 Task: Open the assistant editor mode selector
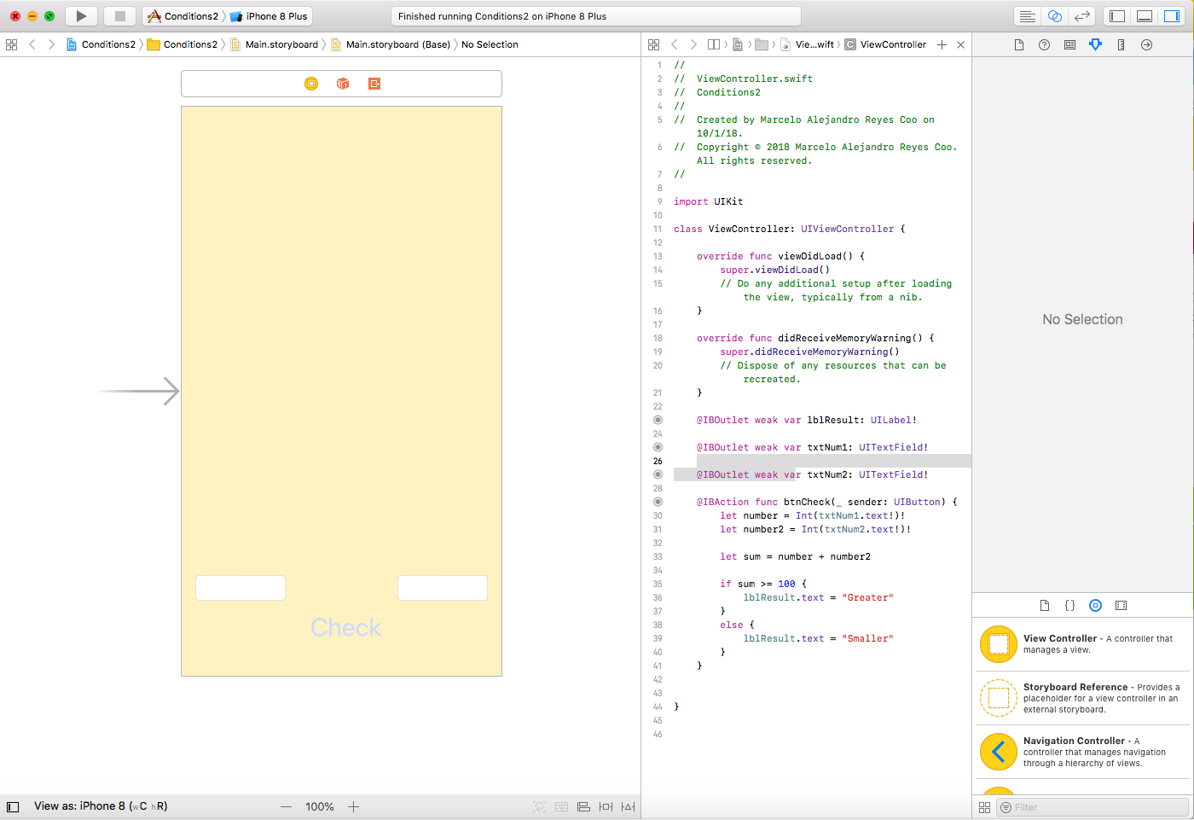coord(715,44)
